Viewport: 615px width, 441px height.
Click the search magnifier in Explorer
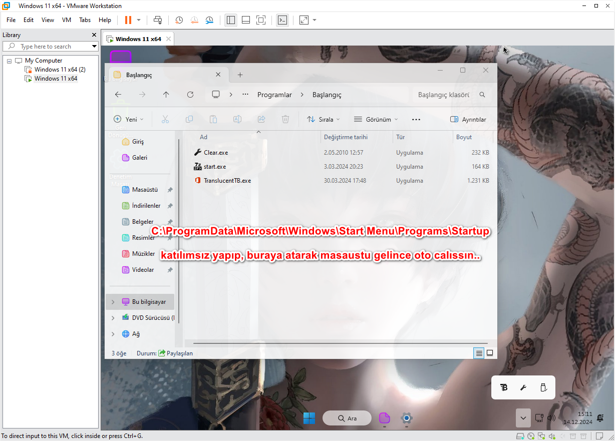(482, 95)
